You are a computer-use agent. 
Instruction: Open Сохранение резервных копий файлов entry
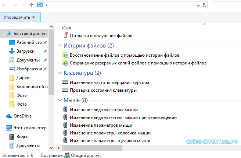(x=138, y=63)
